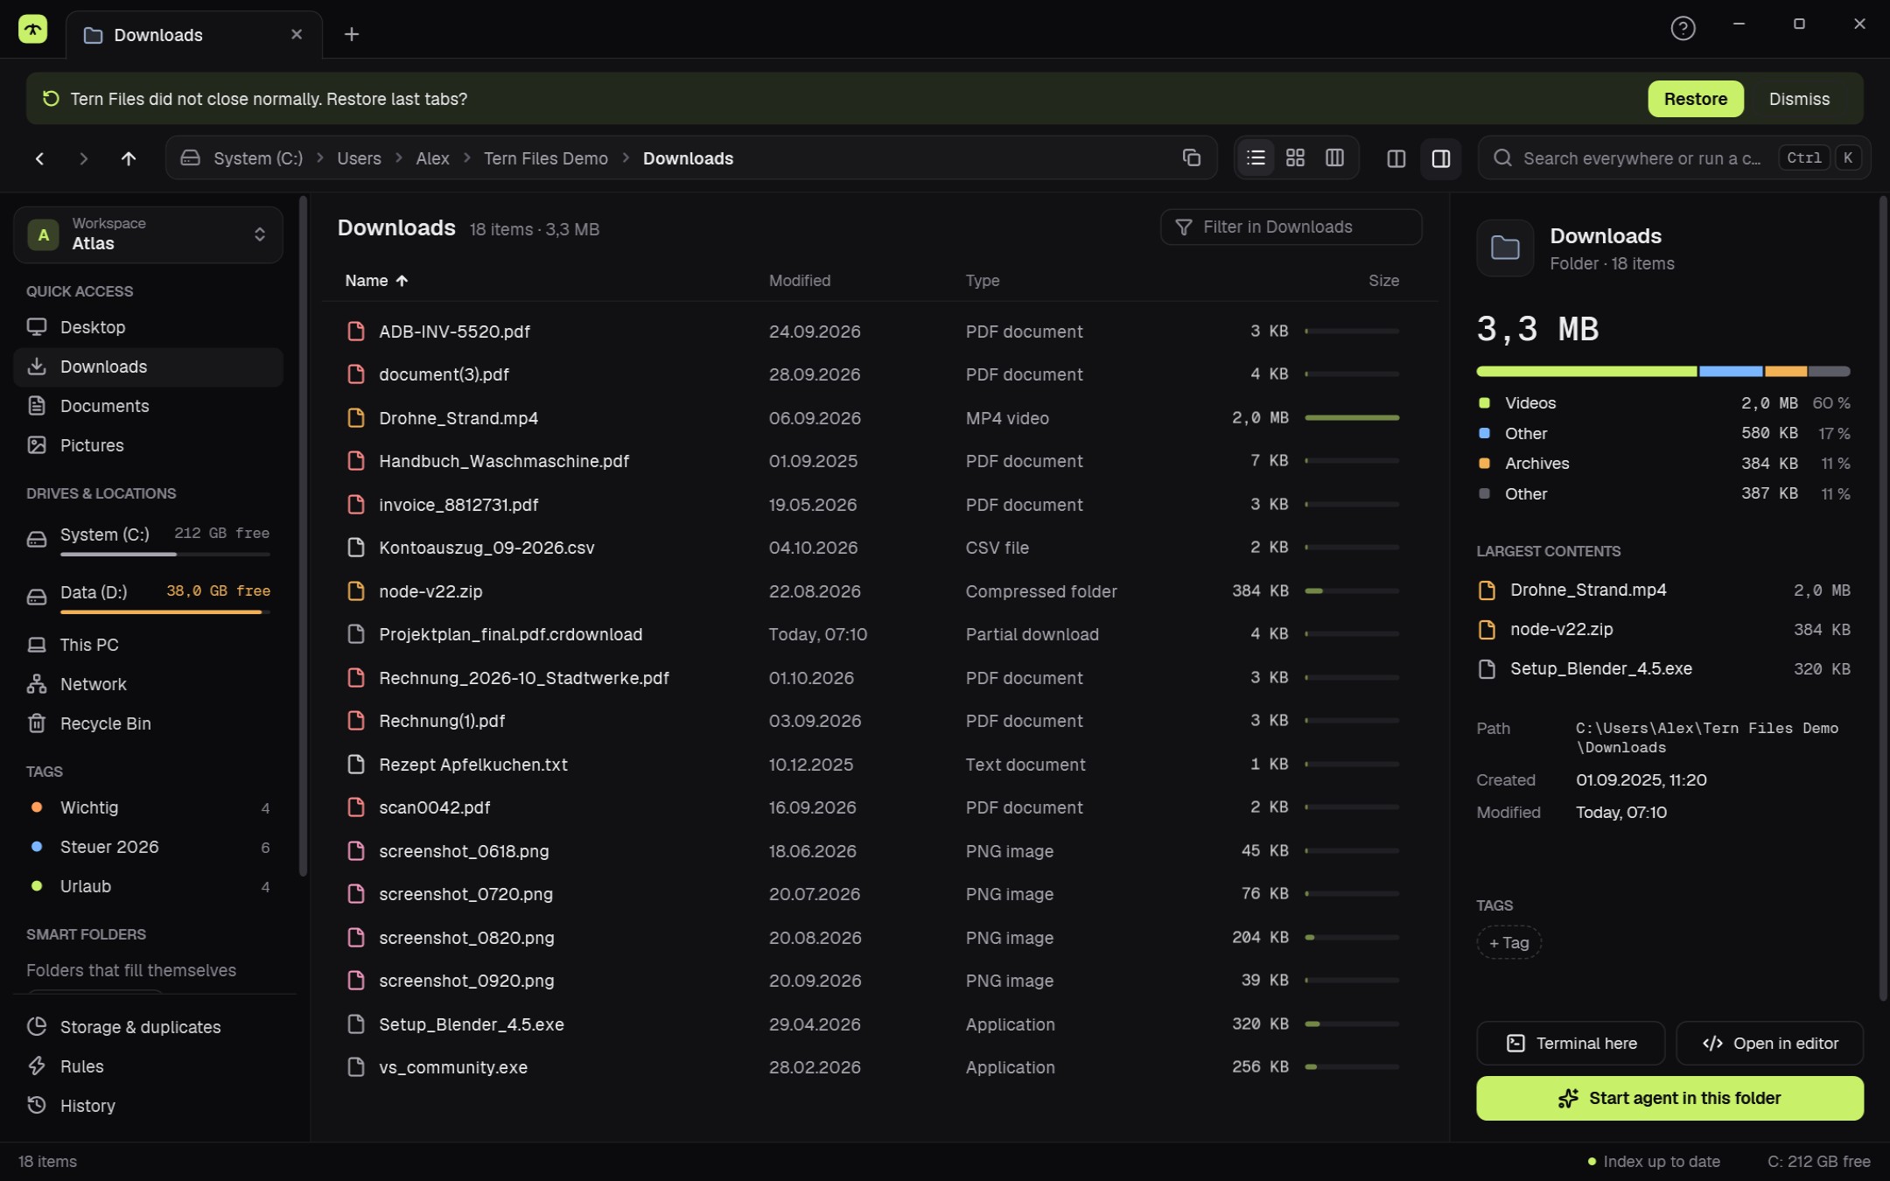
Task: Sort by the Modified column
Action: click(799, 281)
